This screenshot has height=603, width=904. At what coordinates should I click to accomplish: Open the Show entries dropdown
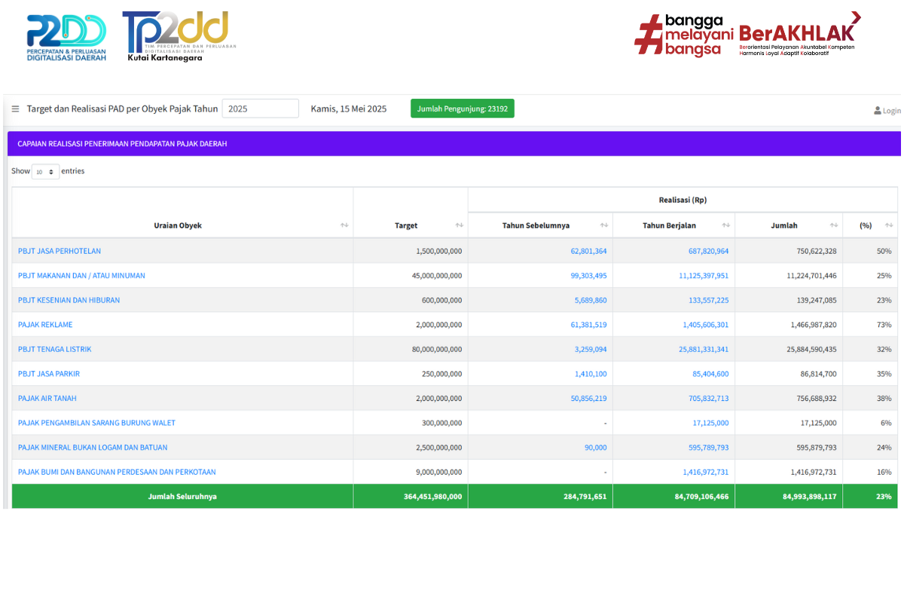(45, 172)
